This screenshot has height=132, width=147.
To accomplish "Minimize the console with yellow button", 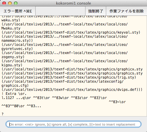I will pos(10,3).
